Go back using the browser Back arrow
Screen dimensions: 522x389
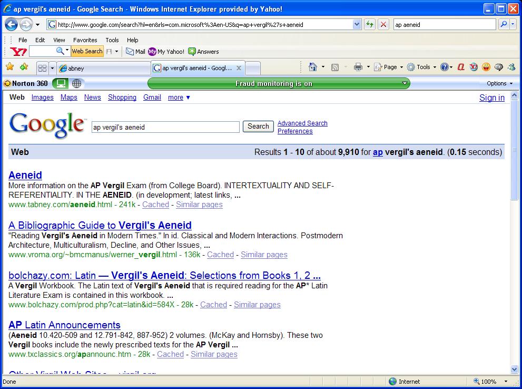[x=11, y=24]
